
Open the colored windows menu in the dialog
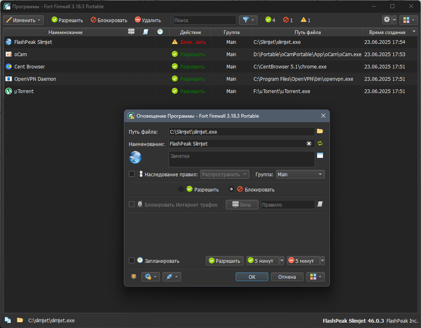[316, 277]
